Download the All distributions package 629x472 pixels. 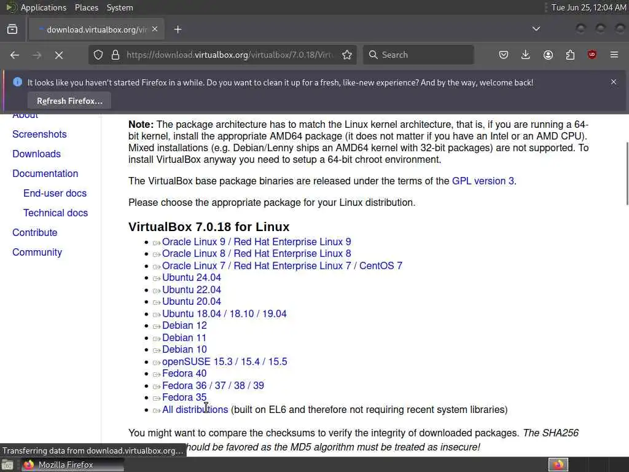click(195, 410)
